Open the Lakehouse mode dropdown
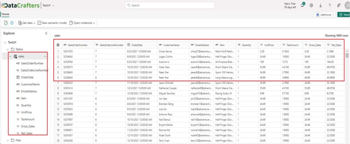350x144 pixels. click(x=324, y=15)
